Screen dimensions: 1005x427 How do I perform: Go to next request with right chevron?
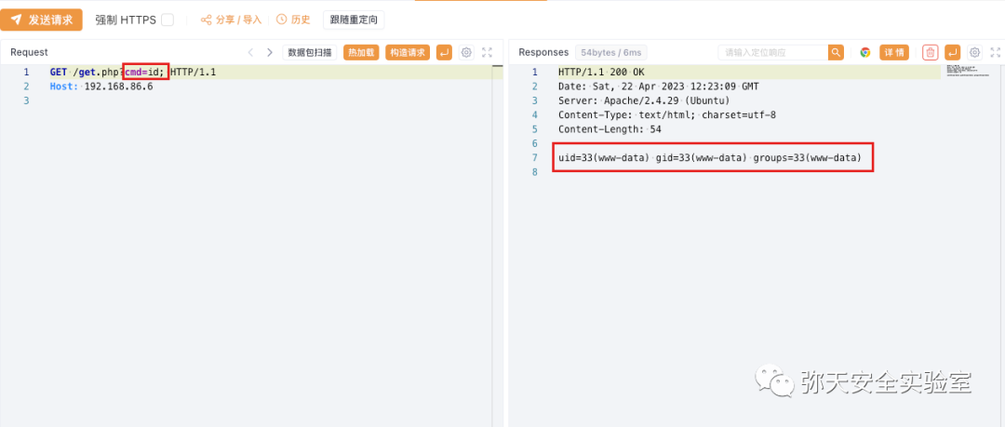pyautogui.click(x=270, y=53)
